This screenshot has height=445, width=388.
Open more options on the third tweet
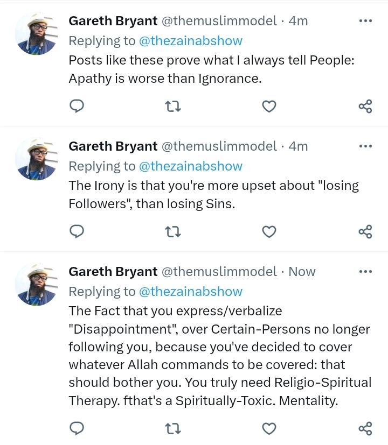[x=365, y=272]
